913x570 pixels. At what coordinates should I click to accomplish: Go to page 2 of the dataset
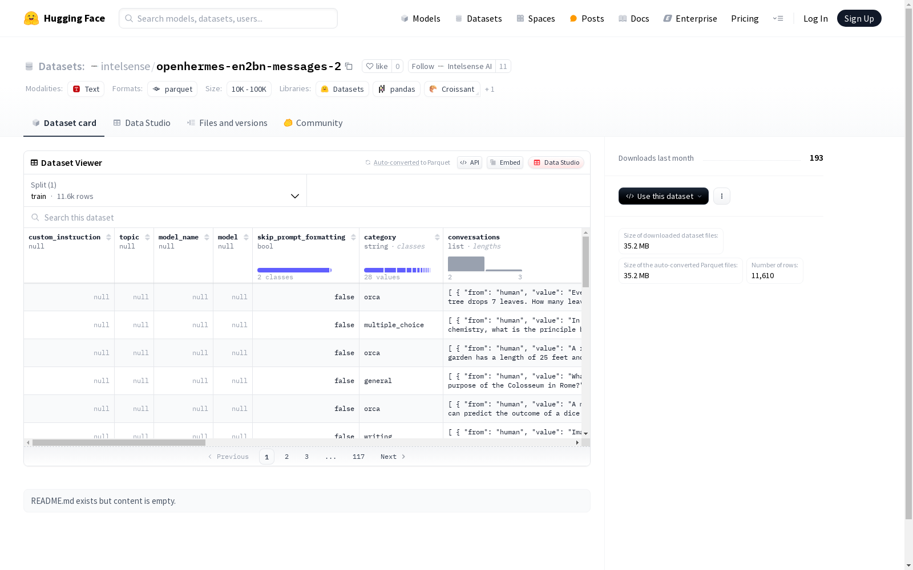[286, 457]
